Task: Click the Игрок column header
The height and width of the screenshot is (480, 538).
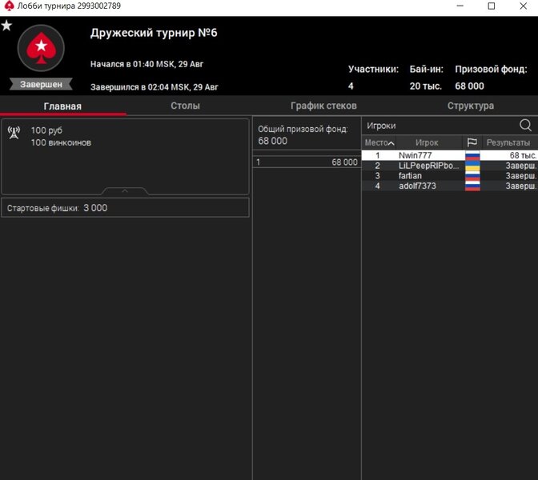Action: pos(427,142)
